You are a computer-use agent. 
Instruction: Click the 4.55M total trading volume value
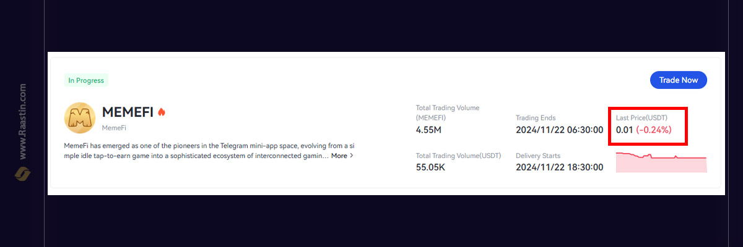(x=428, y=130)
